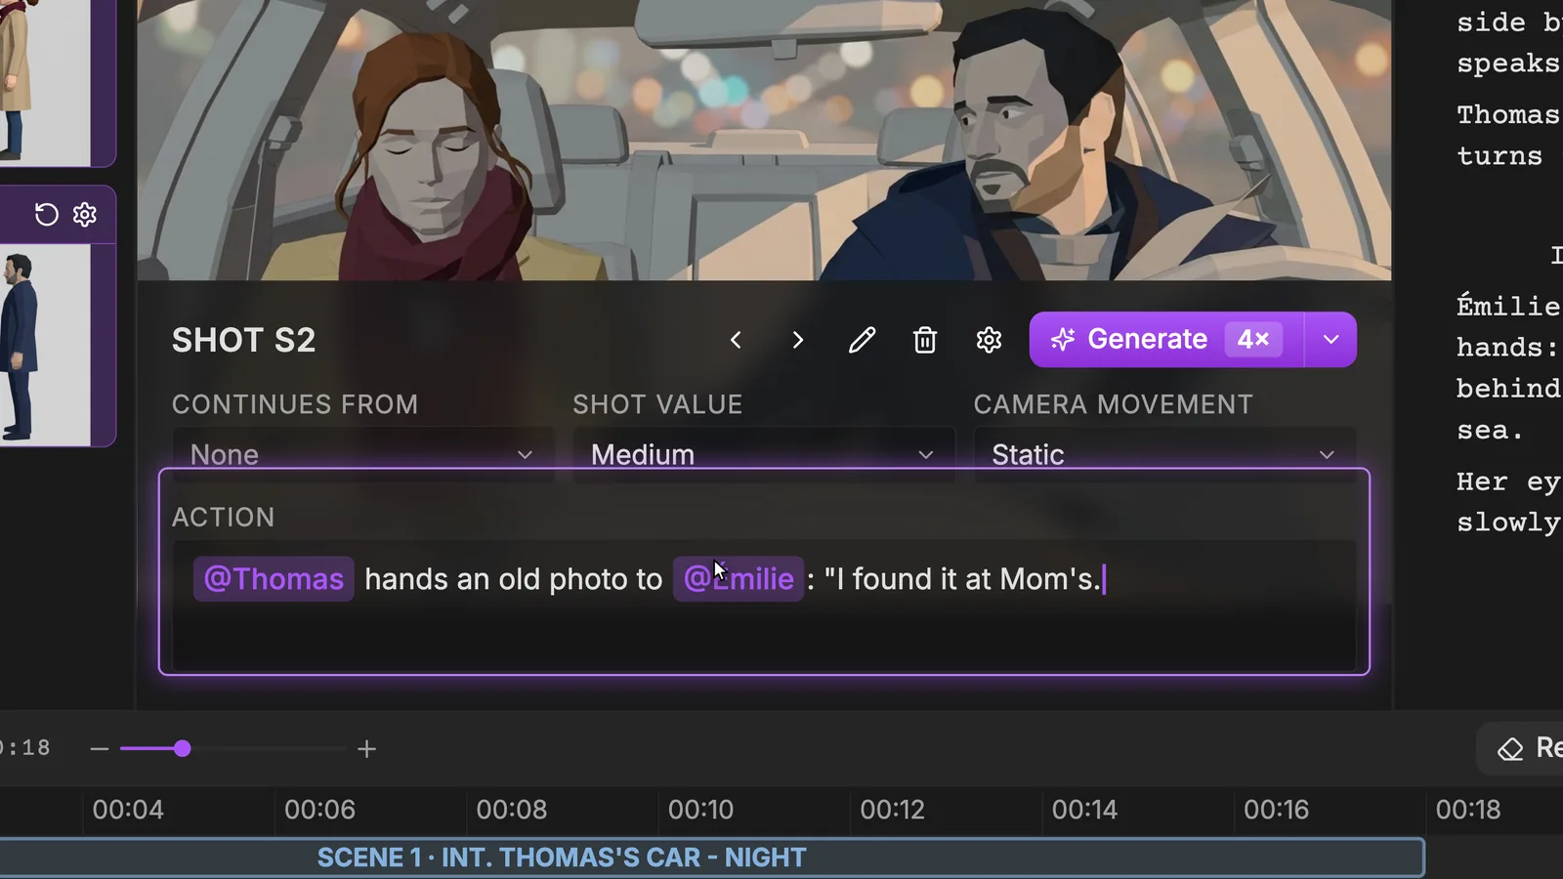Go to the next shot arrow
The image size is (1563, 879).
[797, 340]
